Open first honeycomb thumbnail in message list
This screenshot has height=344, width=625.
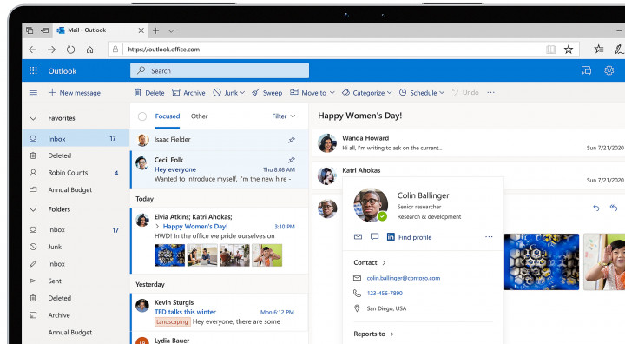pyautogui.click(x=169, y=255)
